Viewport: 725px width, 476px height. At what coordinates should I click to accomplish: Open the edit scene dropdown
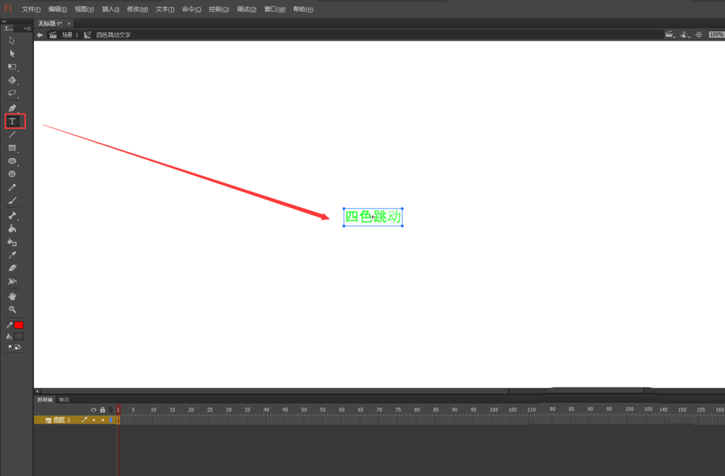(669, 35)
